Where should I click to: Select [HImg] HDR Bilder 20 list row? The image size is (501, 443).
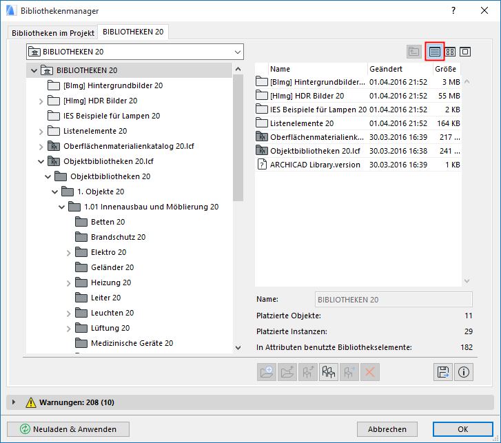point(358,96)
